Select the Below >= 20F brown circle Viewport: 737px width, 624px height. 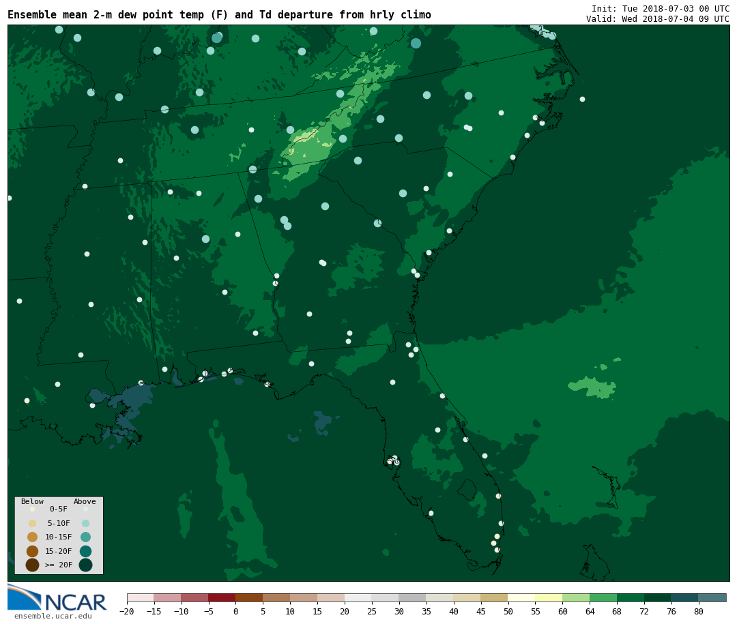(x=32, y=565)
